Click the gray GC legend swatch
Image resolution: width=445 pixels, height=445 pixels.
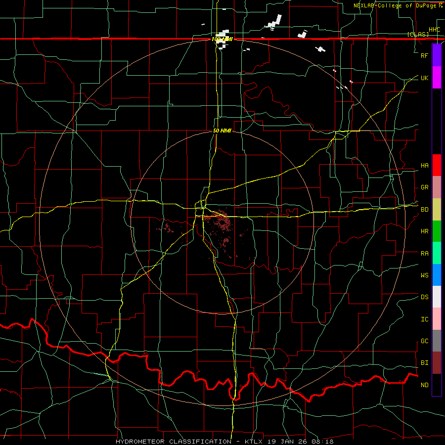click(x=437, y=341)
